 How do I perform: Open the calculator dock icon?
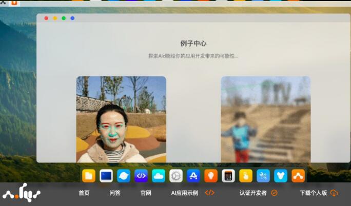[x=228, y=176]
